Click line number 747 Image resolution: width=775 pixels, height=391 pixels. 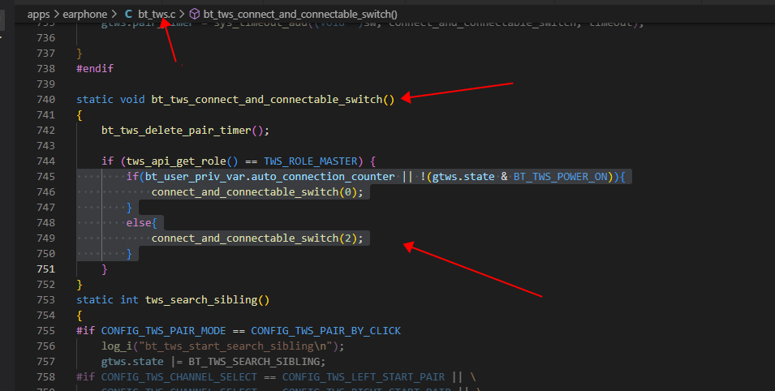46,207
